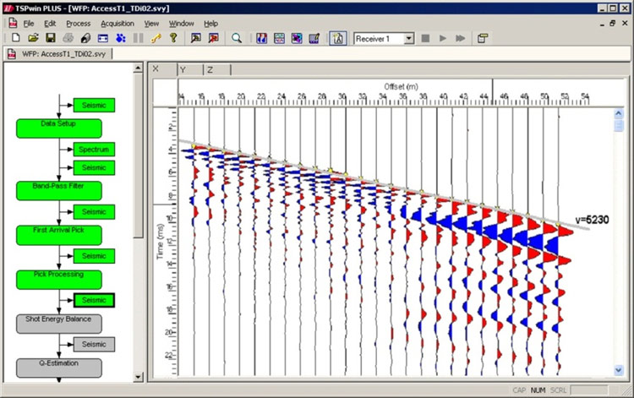Click the NUM indicator in the status bar
Screen dimensions: 634x398
[538, 390]
